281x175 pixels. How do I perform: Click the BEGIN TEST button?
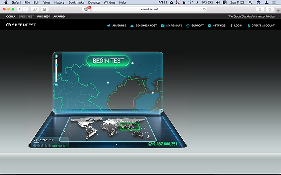tap(108, 61)
